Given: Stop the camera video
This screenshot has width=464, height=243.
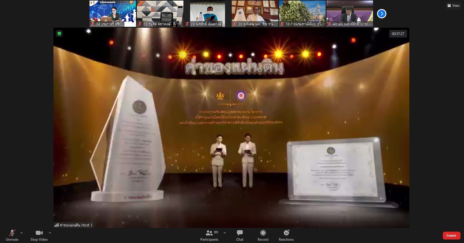Looking at the screenshot, I should (x=39, y=235).
